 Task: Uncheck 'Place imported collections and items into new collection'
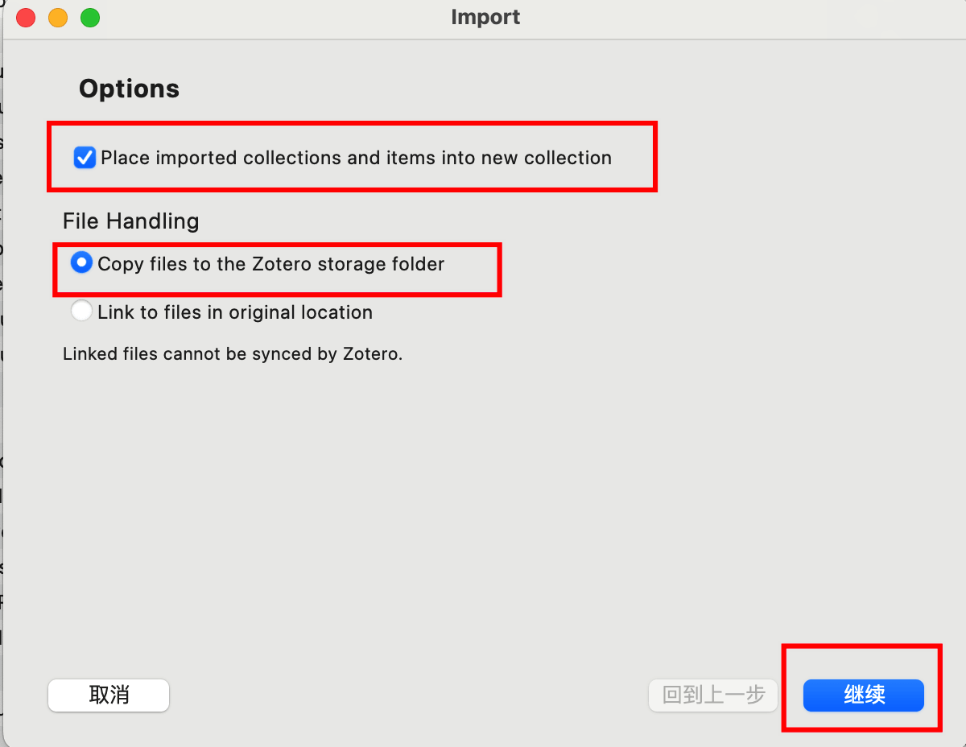[85, 158]
